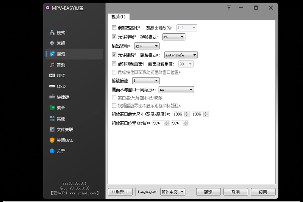Open 播放倍速 dropdown
Image resolution: width=303 pixels, height=202 pixels.
tap(146, 81)
